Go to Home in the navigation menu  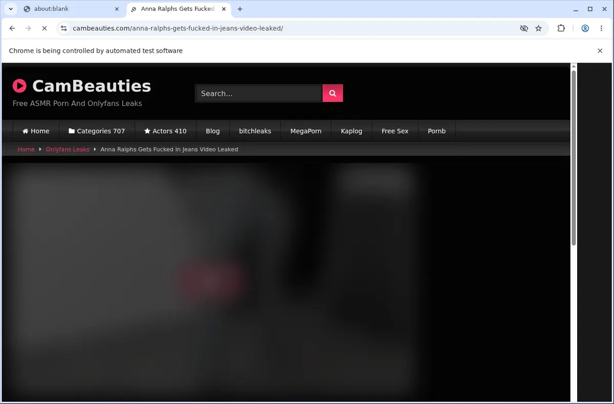pos(36,131)
